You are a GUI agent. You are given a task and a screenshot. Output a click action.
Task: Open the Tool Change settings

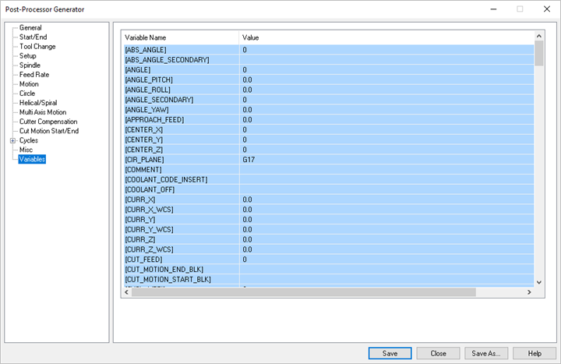[x=37, y=47]
